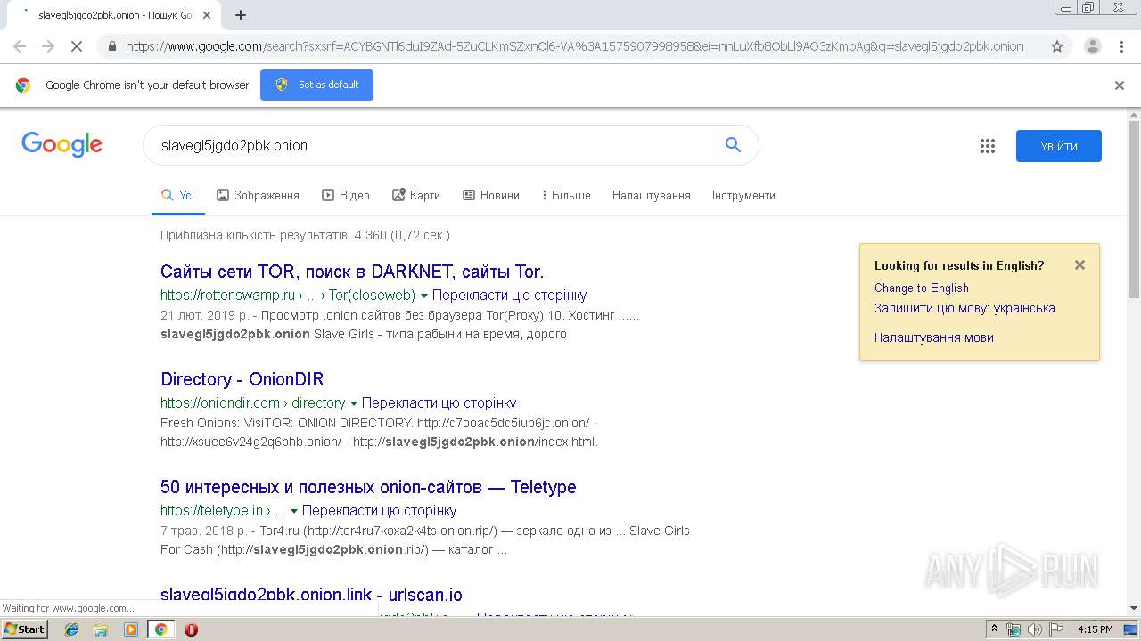This screenshot has width=1141, height=641.
Task: Open the Google apps grid
Action: point(987,146)
